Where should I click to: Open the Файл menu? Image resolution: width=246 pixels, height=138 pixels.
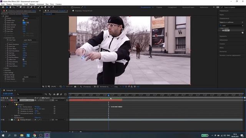click(x=3, y=4)
